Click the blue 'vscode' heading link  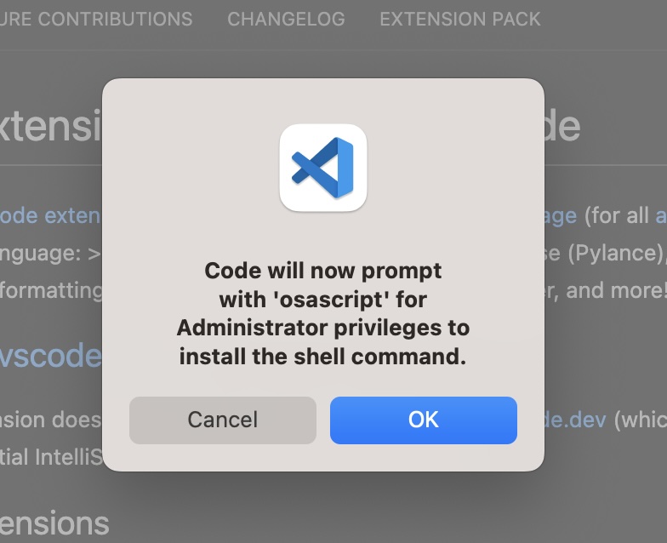[x=51, y=356]
